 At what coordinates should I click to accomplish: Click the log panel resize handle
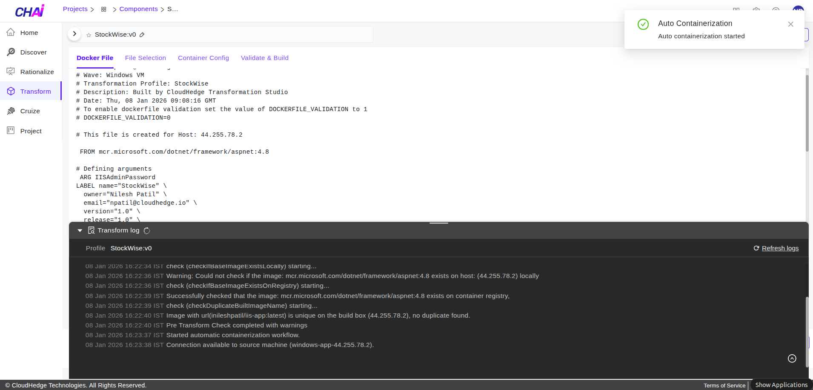[438, 223]
